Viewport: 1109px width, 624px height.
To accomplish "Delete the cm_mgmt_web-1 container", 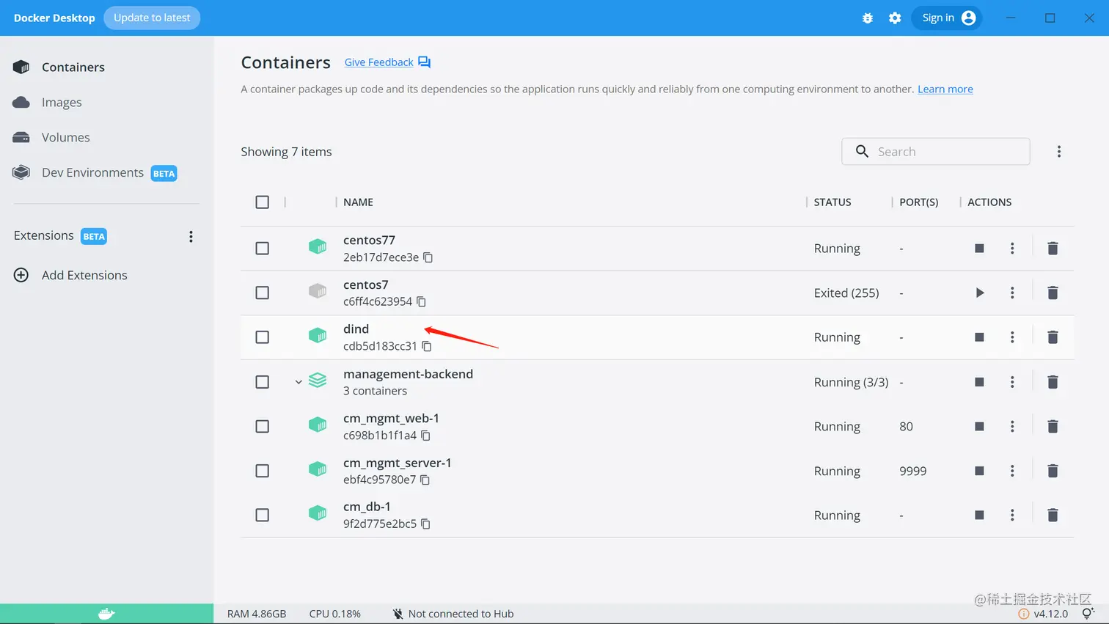I will 1053,427.
